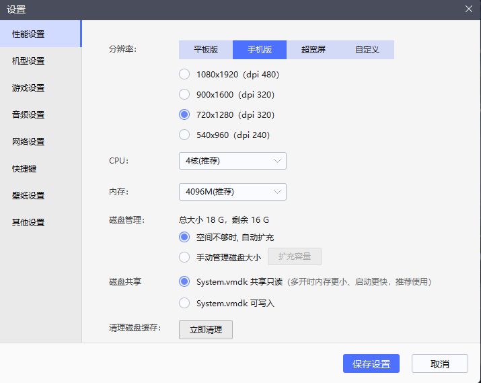Select 1080x1920 (dpi 480) resolution
Viewport: 481px width, 383px height.
(184, 74)
